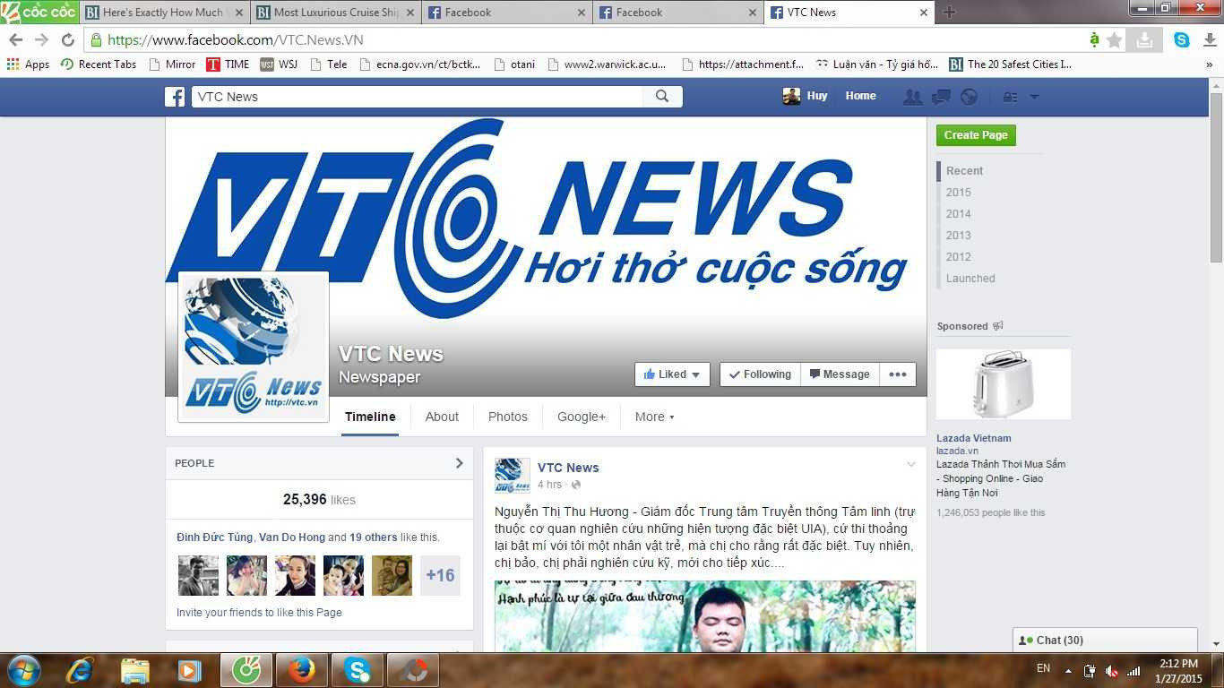The height and width of the screenshot is (688, 1224).
Task: Open the More tab dropdown
Action: (x=654, y=417)
